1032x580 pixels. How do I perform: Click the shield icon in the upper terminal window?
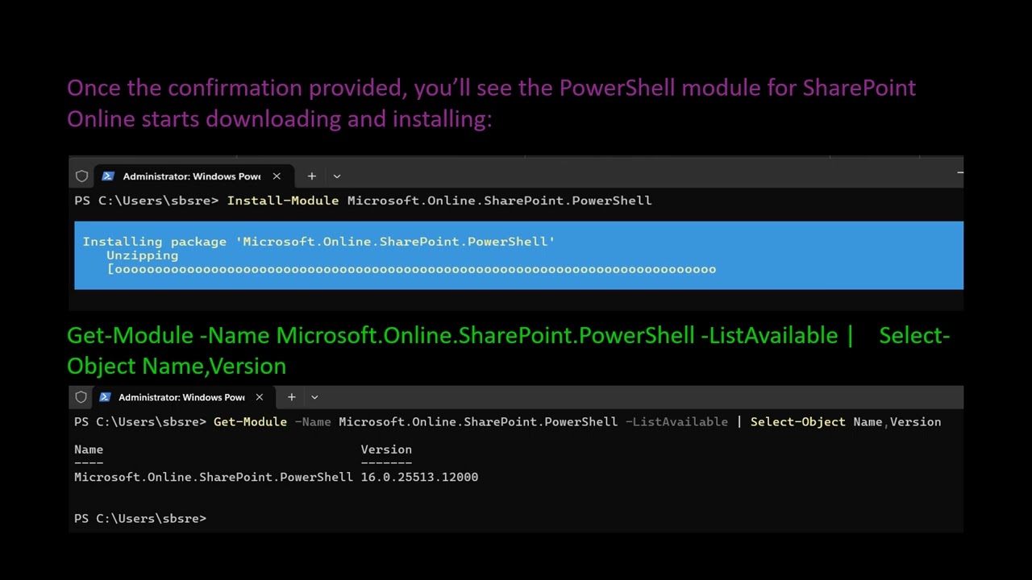pyautogui.click(x=81, y=176)
